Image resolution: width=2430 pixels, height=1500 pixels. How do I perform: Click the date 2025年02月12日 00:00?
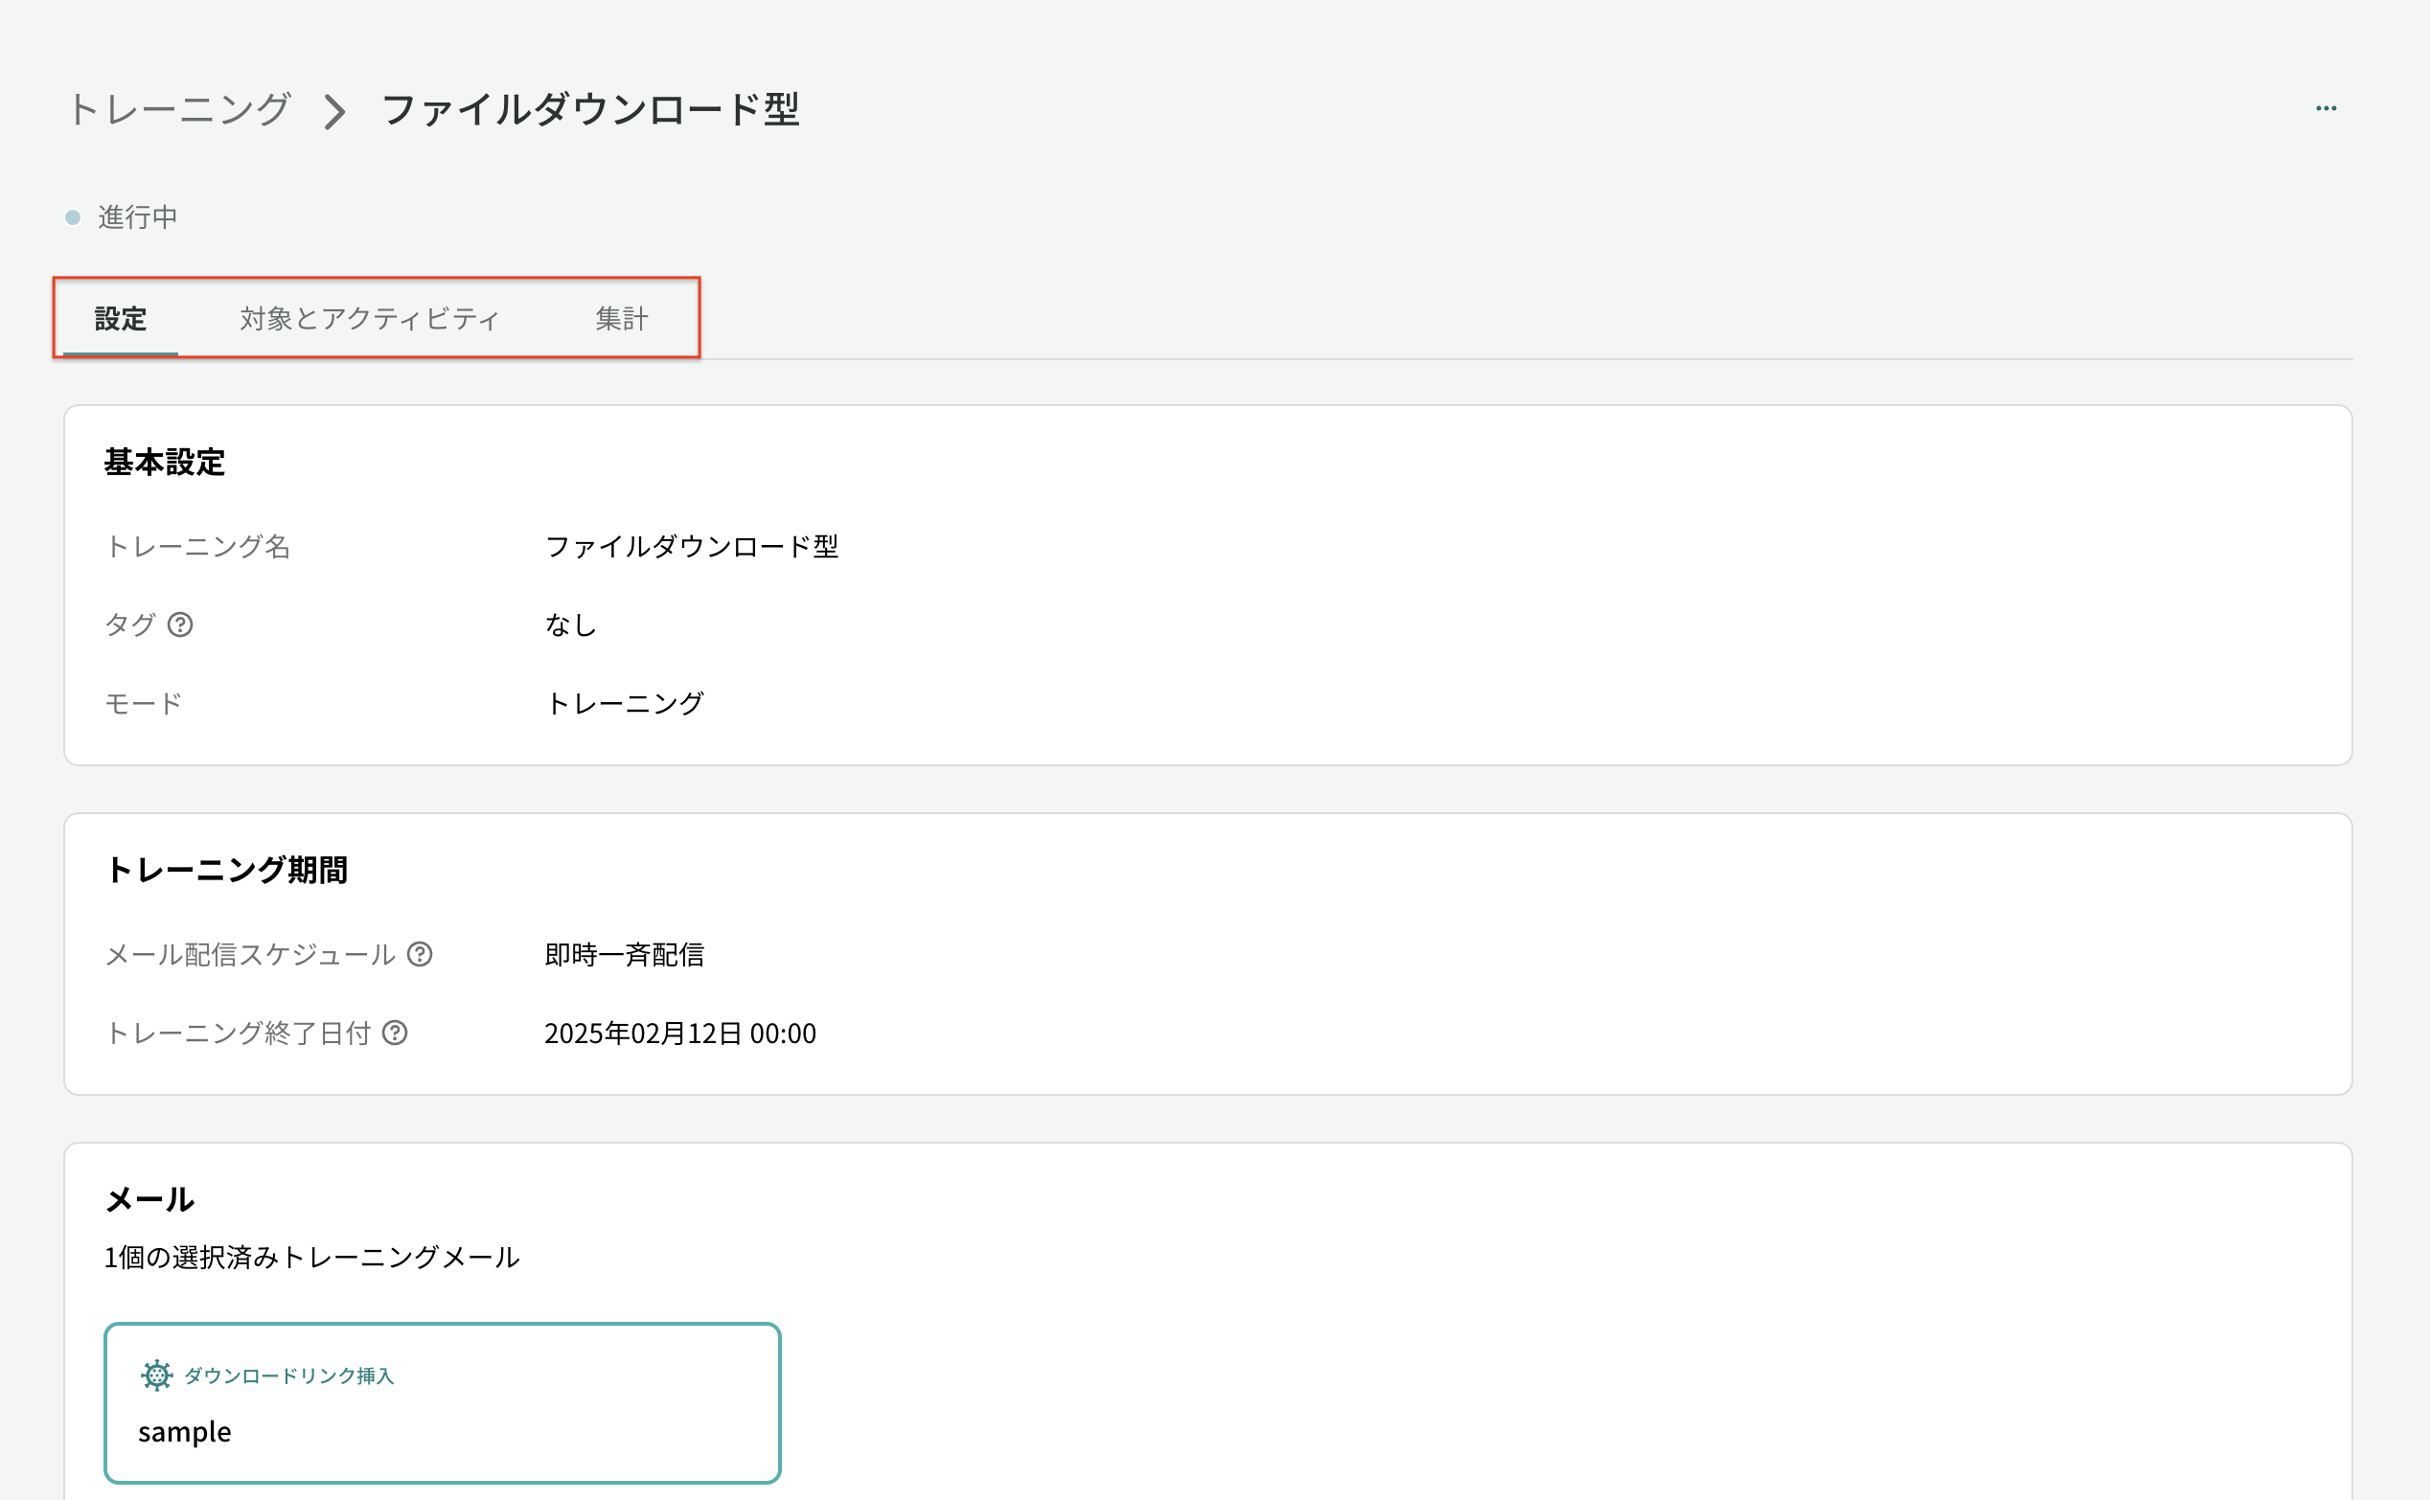coord(679,1033)
